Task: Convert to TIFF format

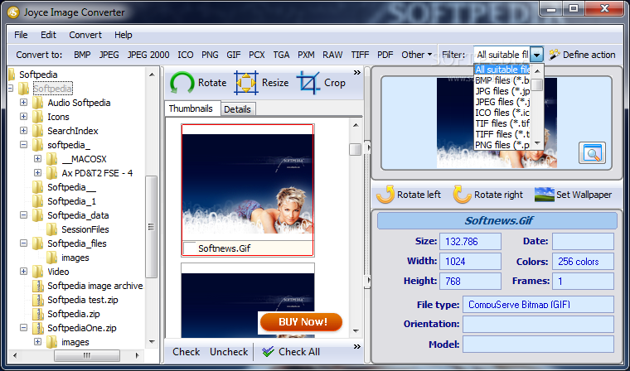Action: [360, 55]
